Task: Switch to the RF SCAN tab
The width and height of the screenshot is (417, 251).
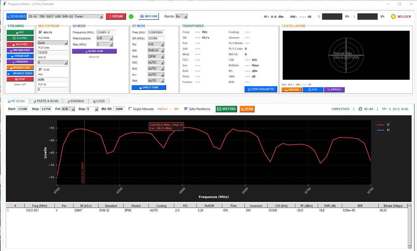Action: [x=16, y=101]
